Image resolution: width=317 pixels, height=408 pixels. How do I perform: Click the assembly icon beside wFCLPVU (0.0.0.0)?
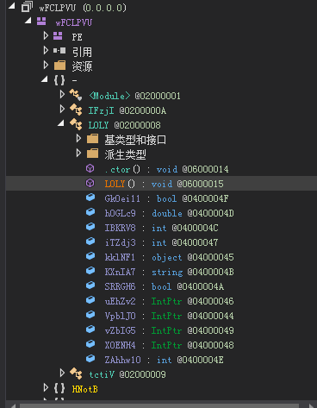(27, 7)
